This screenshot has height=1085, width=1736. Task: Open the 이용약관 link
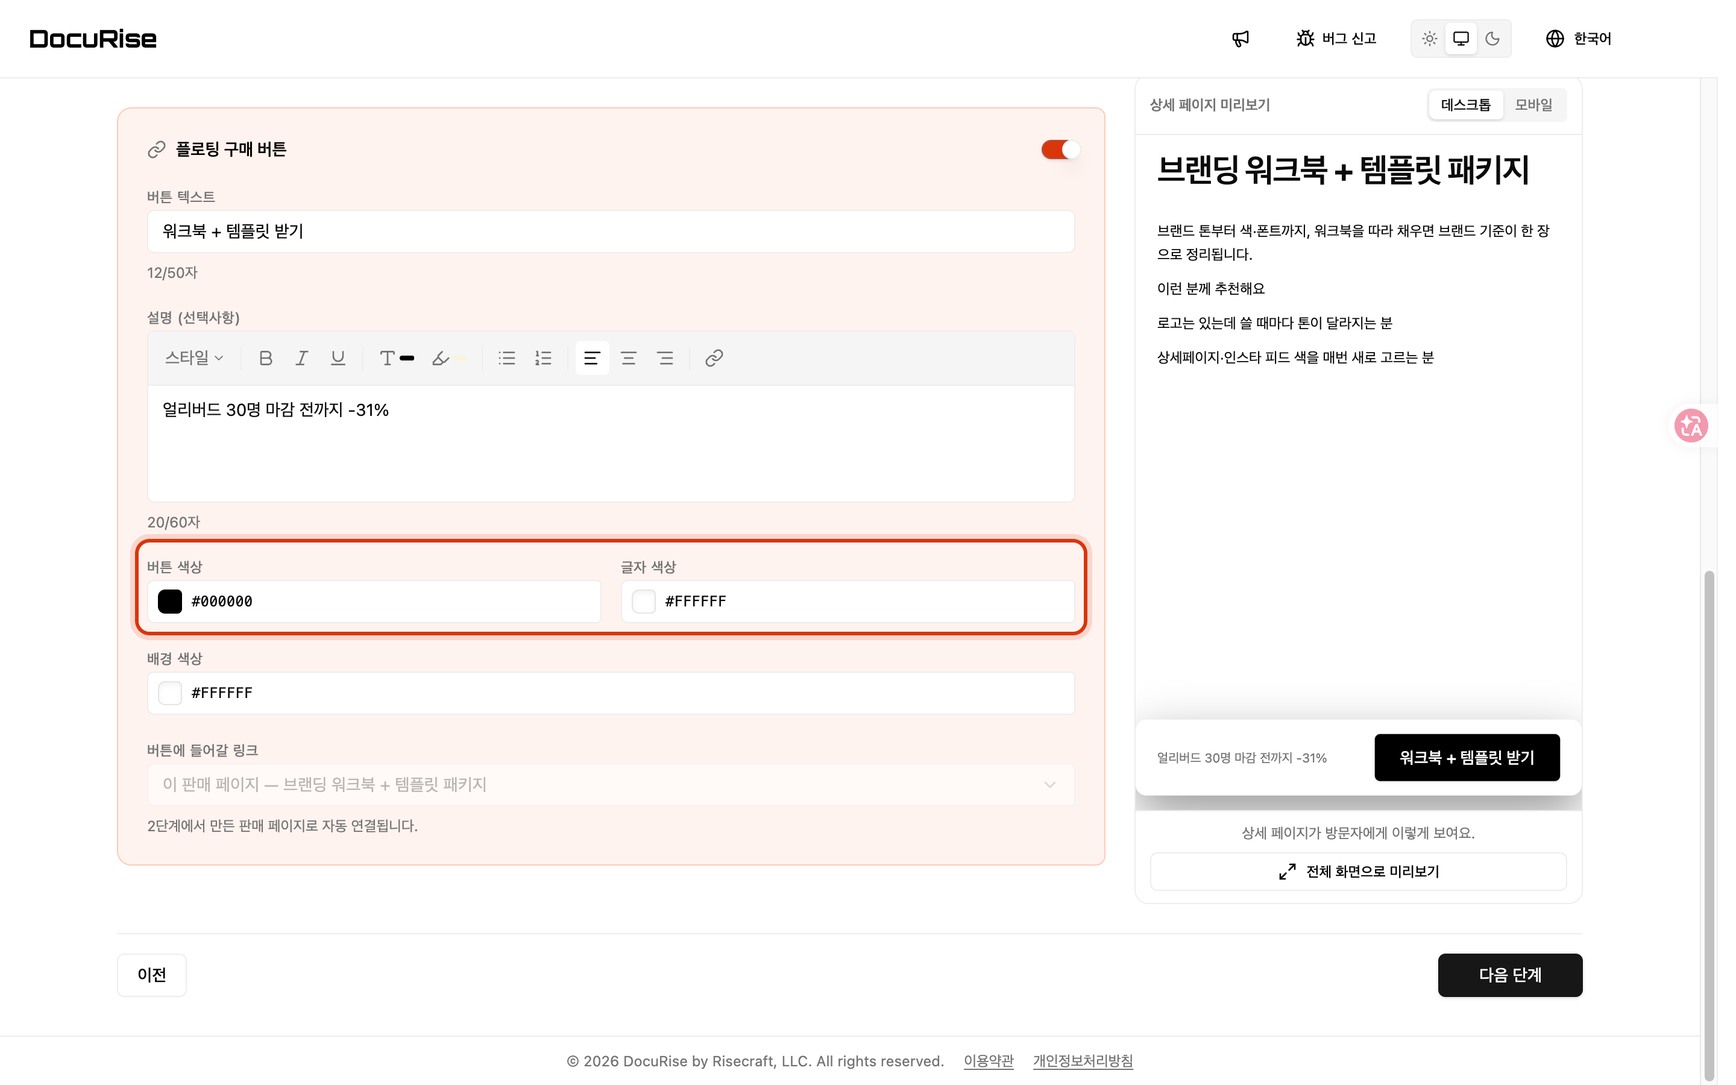pyautogui.click(x=989, y=1061)
